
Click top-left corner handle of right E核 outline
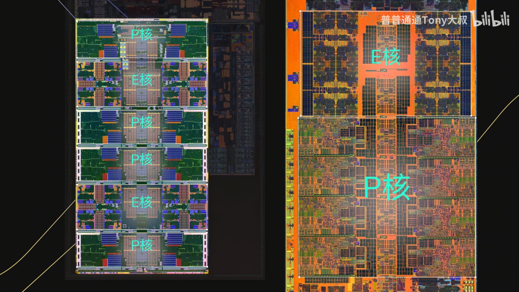[300, 11]
